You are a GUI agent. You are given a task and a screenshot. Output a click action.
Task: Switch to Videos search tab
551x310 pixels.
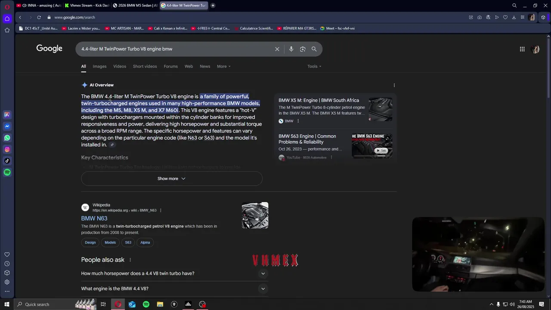coord(120,66)
